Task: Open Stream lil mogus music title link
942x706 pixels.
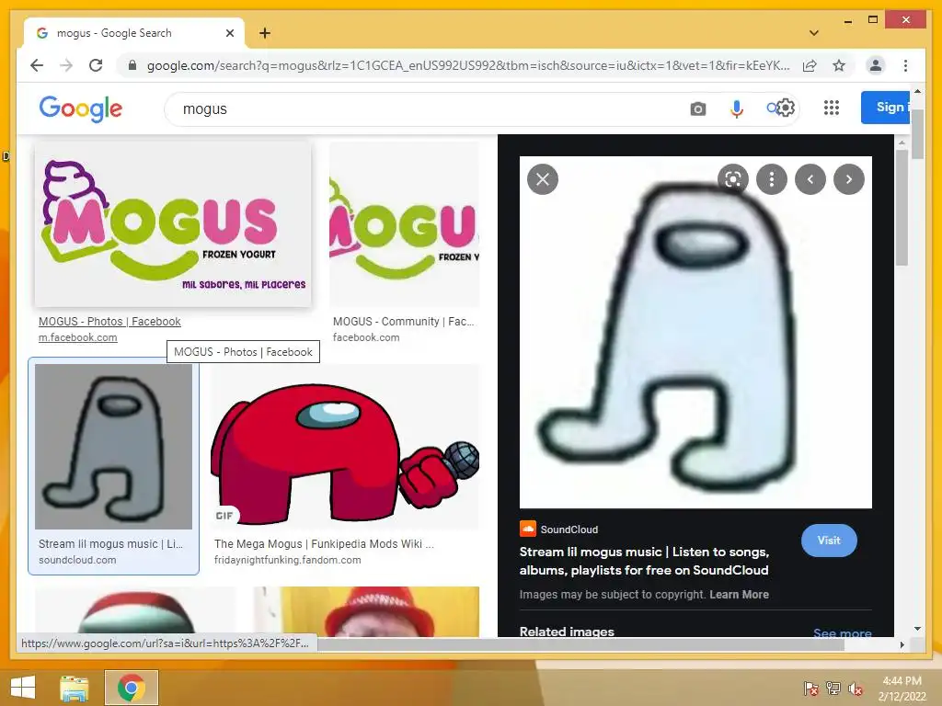Action: coord(644,561)
